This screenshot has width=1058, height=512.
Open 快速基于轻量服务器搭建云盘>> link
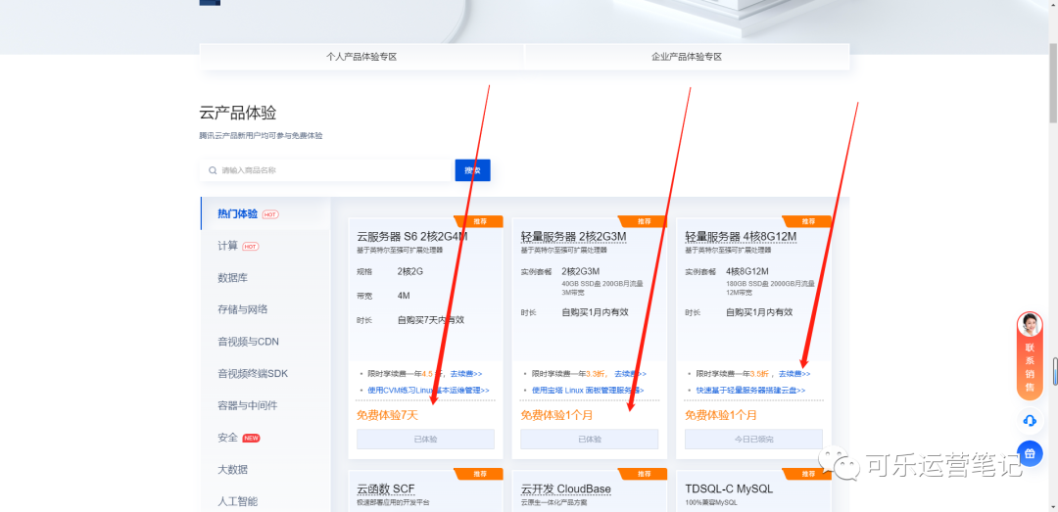(x=750, y=391)
